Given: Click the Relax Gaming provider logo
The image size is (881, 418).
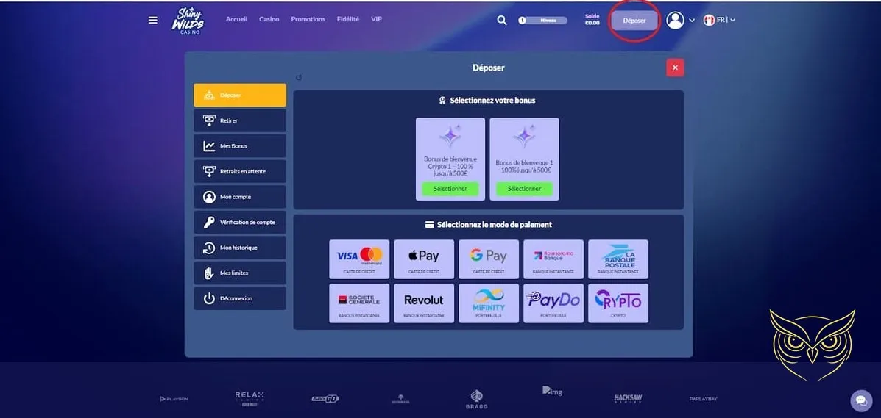Looking at the screenshot, I should coord(250,398).
